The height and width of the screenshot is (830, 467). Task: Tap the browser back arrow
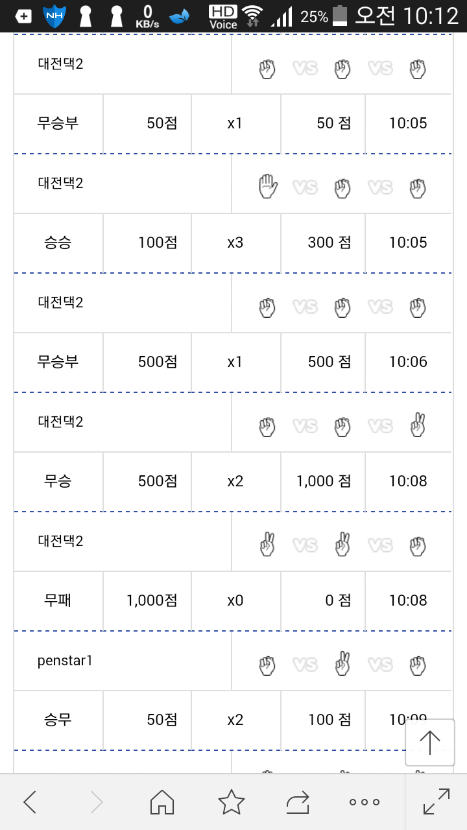pos(30,802)
